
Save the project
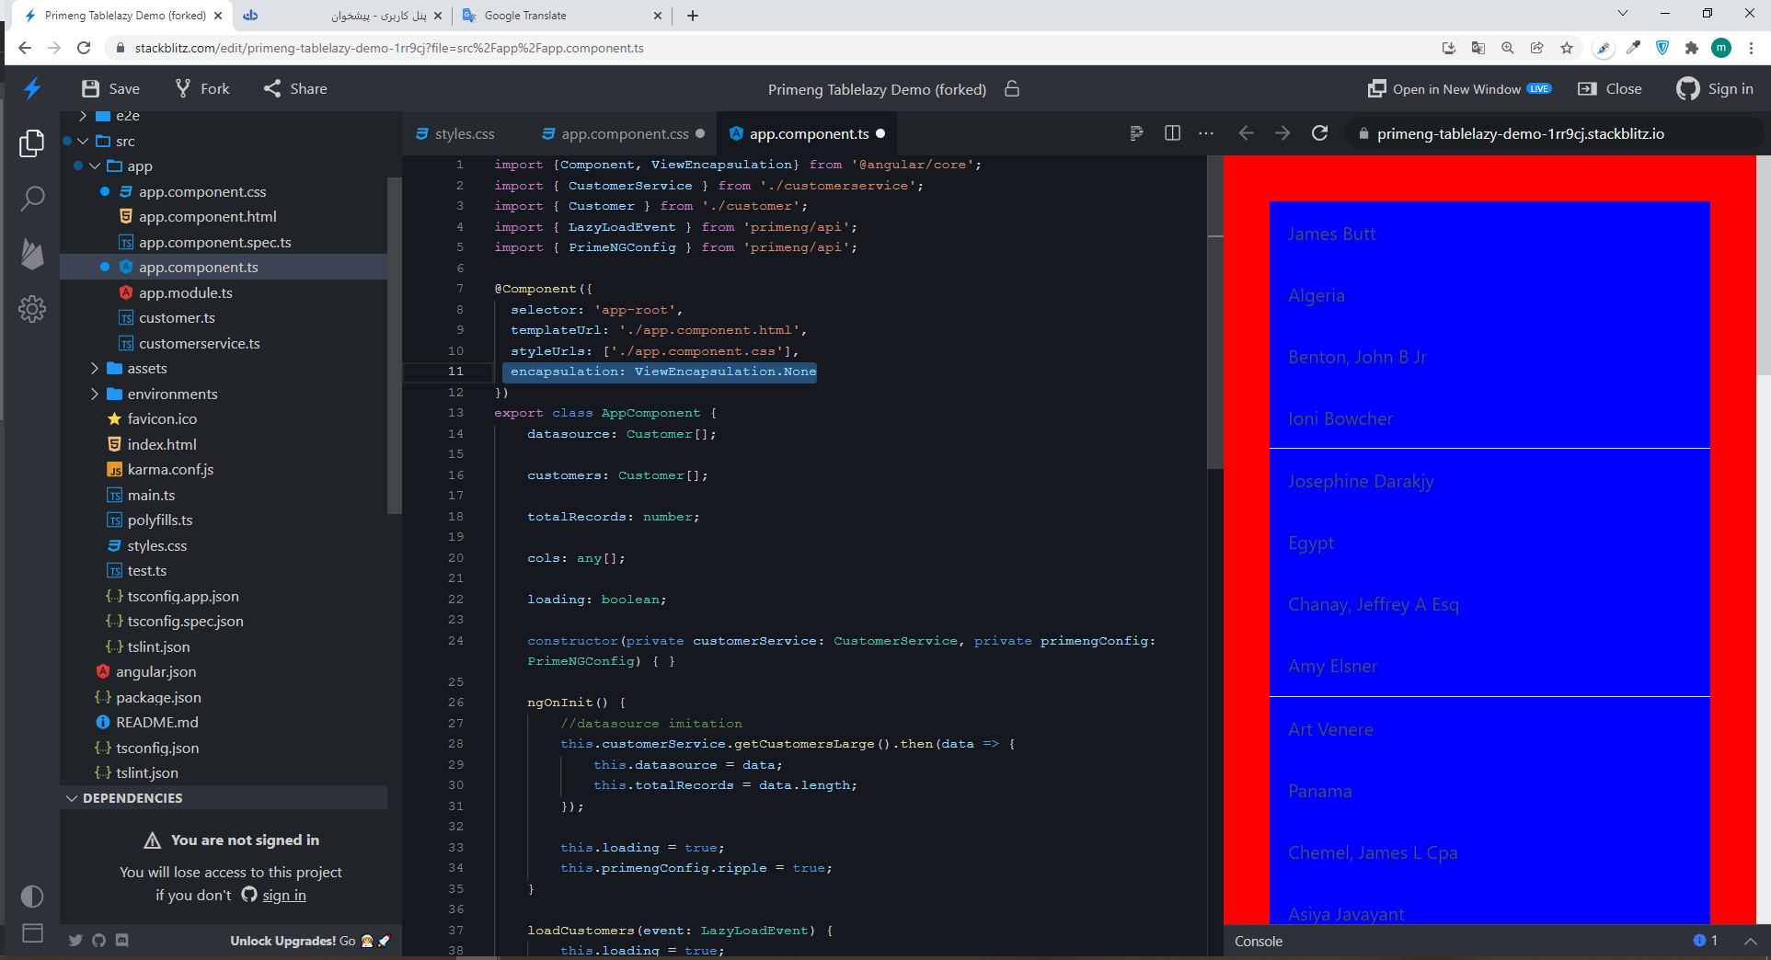110,88
